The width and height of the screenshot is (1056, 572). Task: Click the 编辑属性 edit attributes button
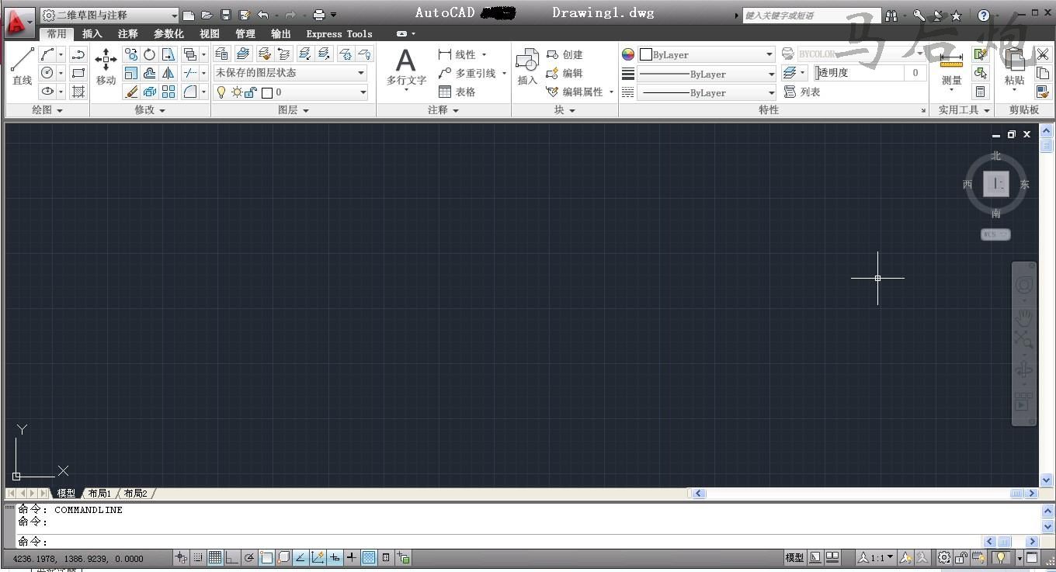[x=575, y=92]
